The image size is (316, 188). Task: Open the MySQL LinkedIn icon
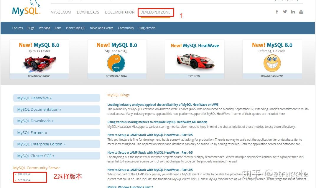click(293, 12)
